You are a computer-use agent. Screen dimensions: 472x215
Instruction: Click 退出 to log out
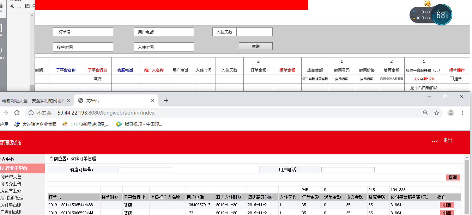tap(448, 140)
